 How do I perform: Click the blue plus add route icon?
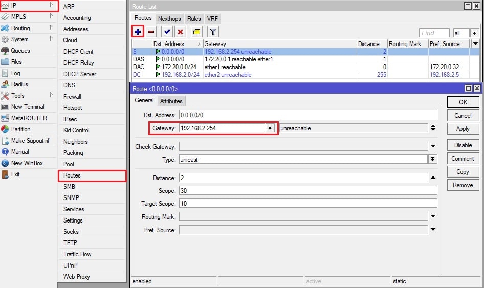click(137, 32)
